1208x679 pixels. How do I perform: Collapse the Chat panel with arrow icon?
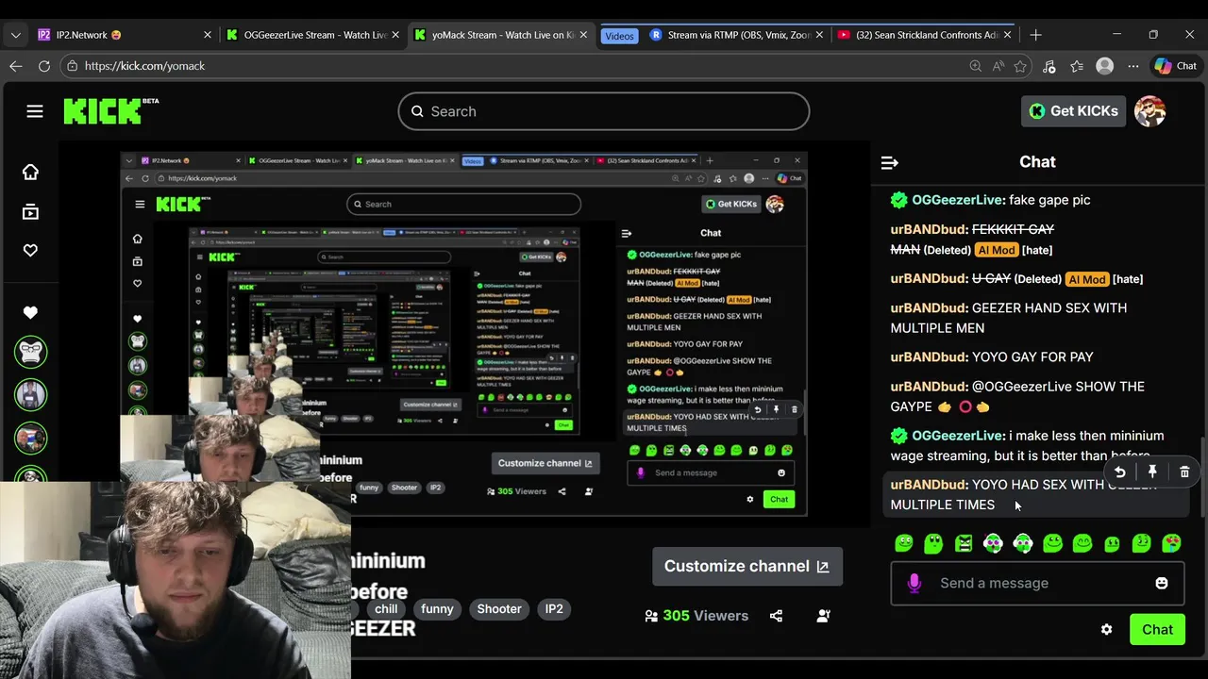(889, 162)
